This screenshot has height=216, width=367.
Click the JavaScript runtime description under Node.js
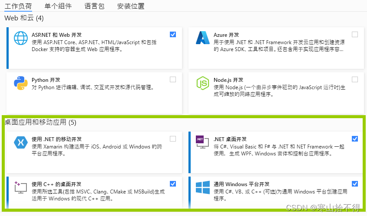point(279,91)
